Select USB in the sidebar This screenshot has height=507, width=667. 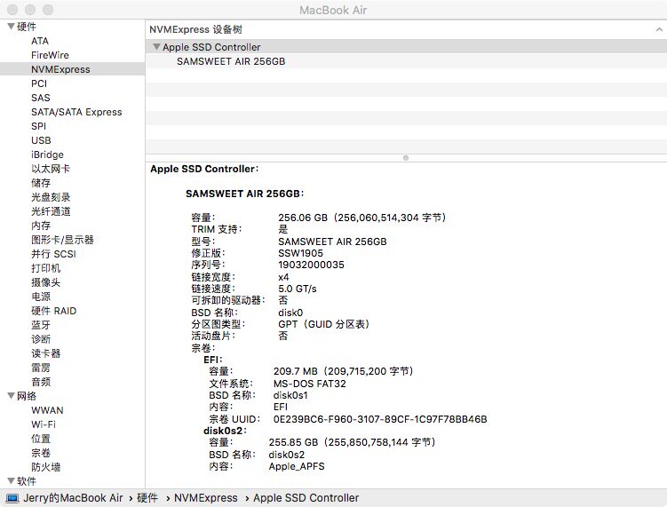click(41, 140)
